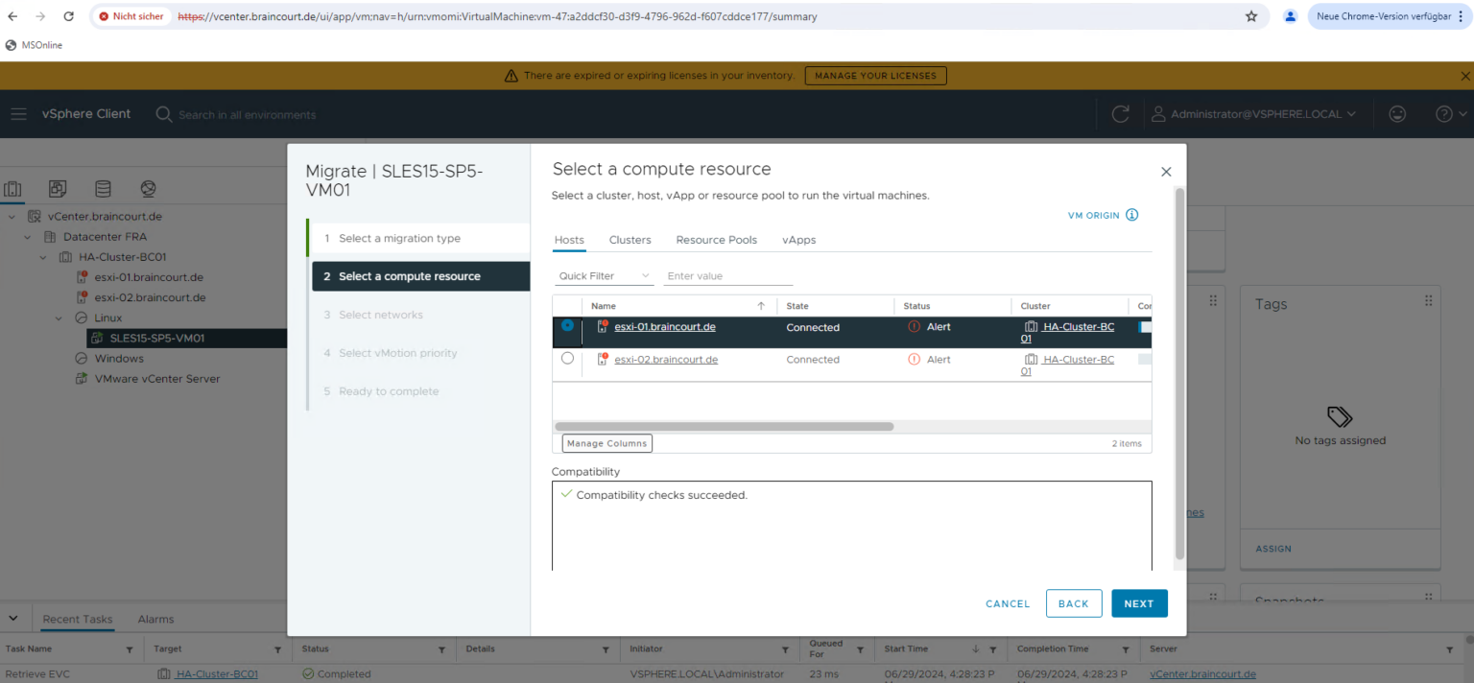This screenshot has width=1474, height=683.
Task: Click the NEXT button in the wizard
Action: pyautogui.click(x=1139, y=603)
